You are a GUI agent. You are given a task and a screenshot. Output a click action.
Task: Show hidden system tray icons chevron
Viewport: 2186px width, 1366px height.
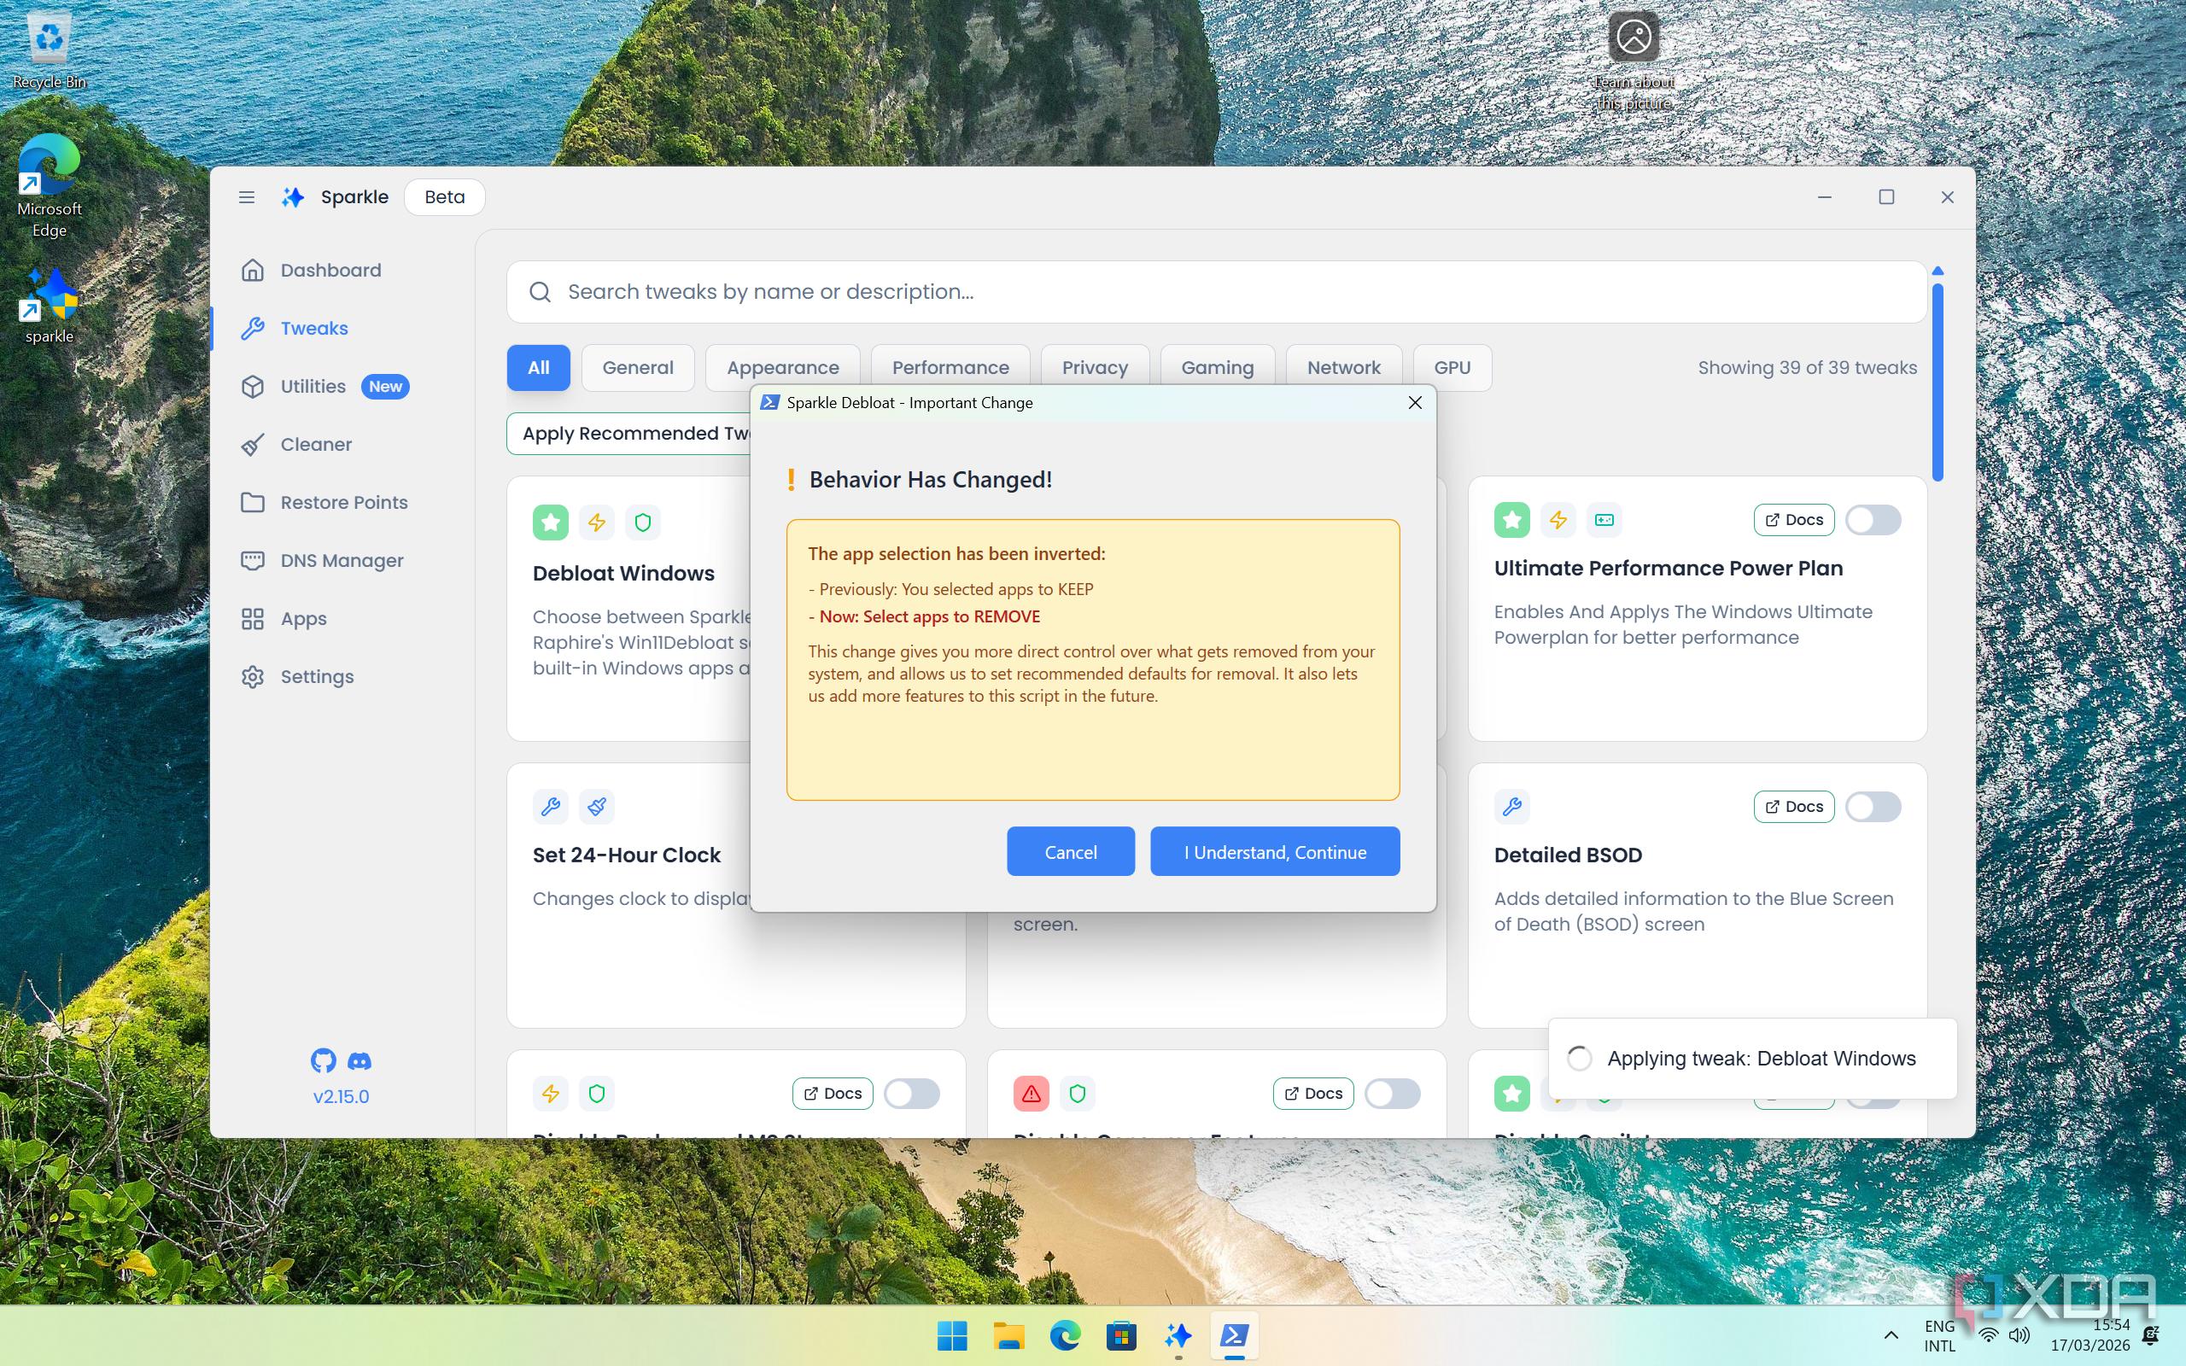1891,1335
